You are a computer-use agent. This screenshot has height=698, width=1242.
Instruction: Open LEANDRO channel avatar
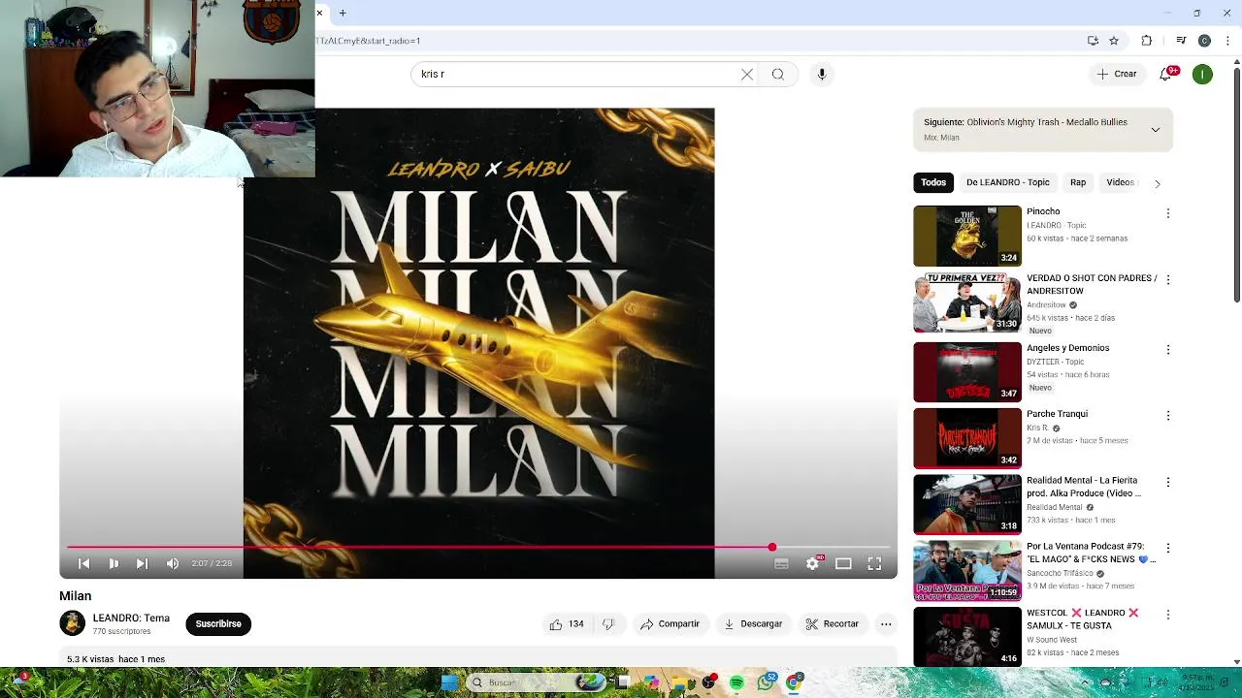pyautogui.click(x=73, y=623)
